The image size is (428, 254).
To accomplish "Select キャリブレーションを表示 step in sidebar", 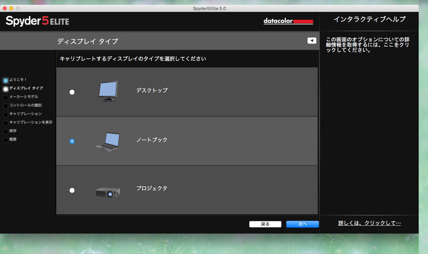I will pyautogui.click(x=31, y=122).
